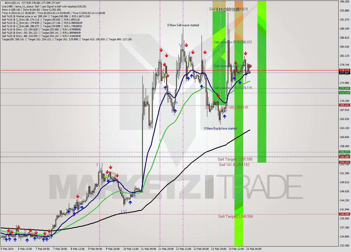Click the 'Sell Target1 | 255.585' label
This screenshot has width=351, height=252.
[235, 159]
